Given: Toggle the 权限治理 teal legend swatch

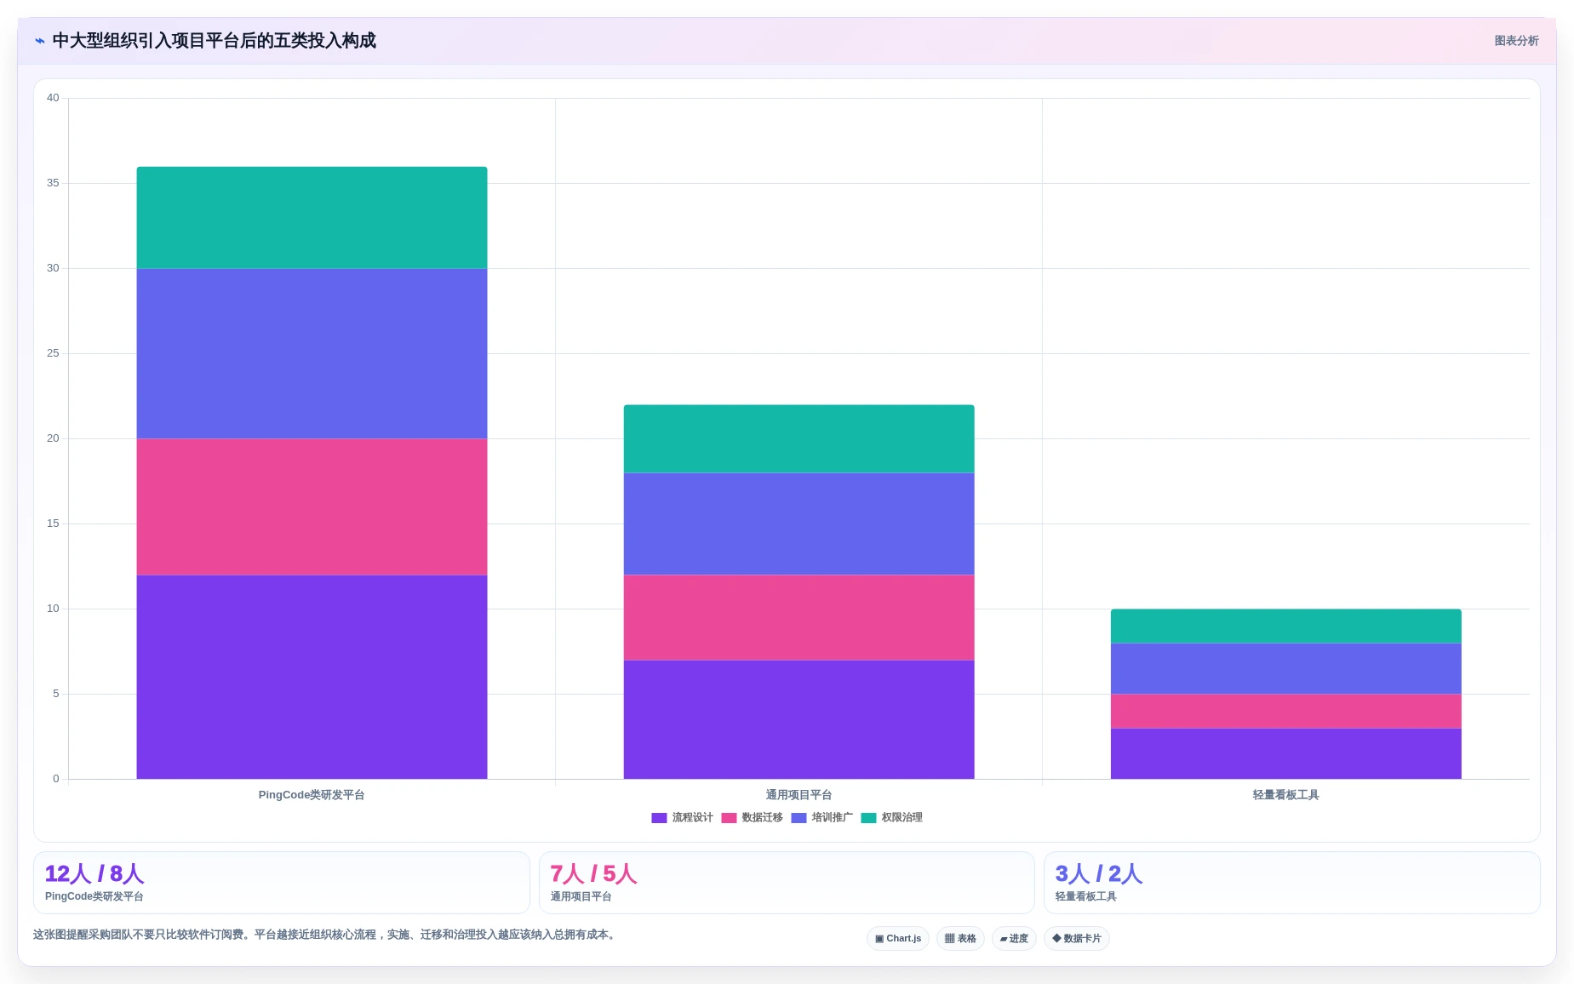Looking at the screenshot, I should (x=868, y=818).
